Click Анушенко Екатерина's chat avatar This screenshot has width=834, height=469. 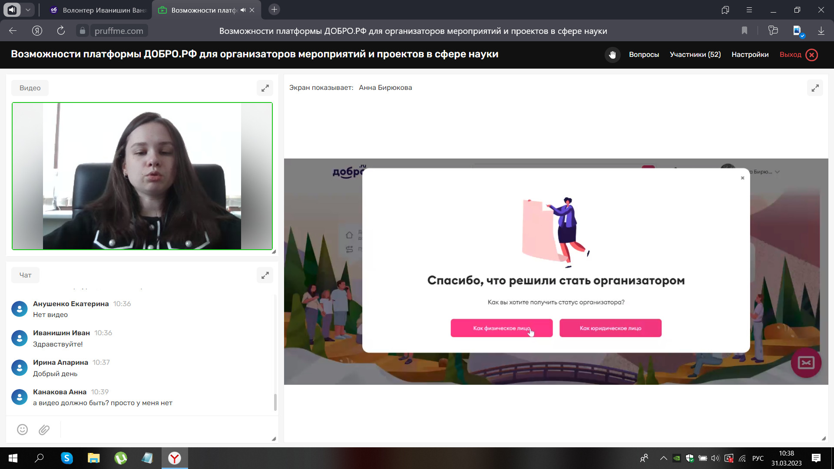tap(19, 309)
